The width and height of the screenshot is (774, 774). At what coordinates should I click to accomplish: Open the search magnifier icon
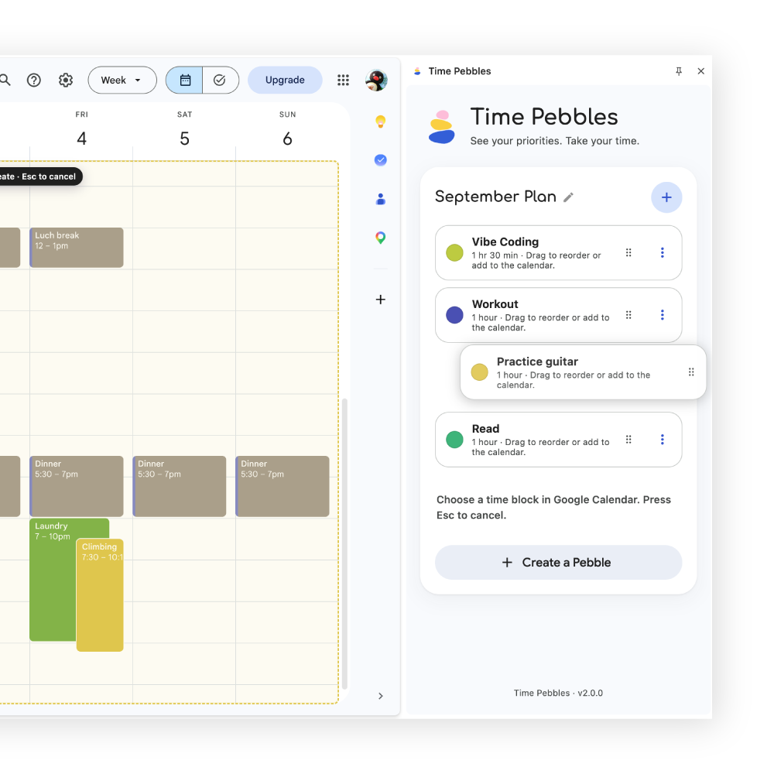[5, 80]
